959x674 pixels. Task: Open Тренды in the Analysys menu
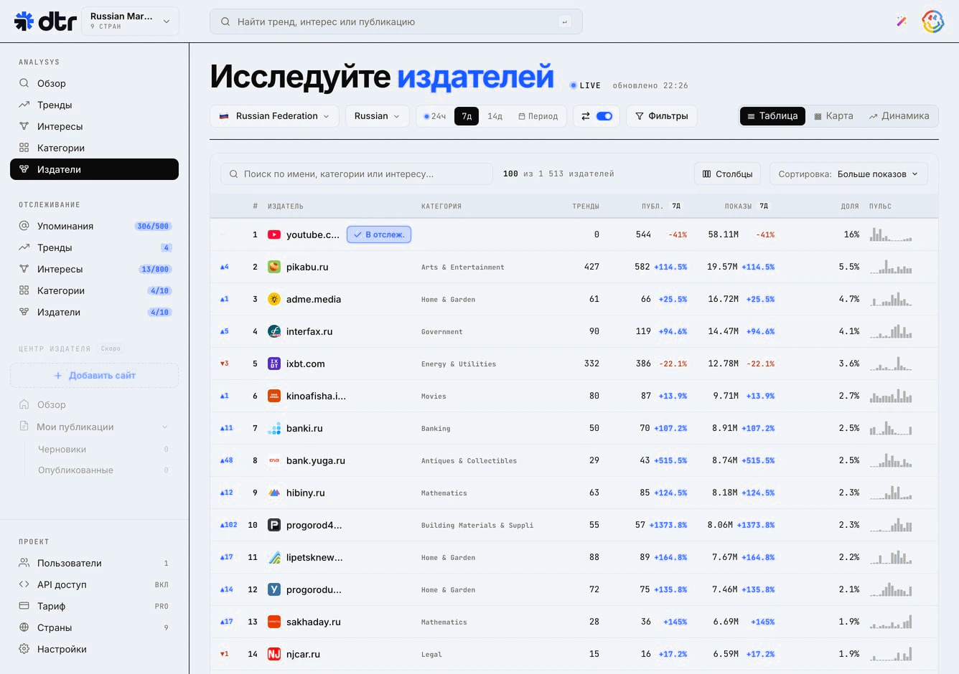click(x=94, y=105)
